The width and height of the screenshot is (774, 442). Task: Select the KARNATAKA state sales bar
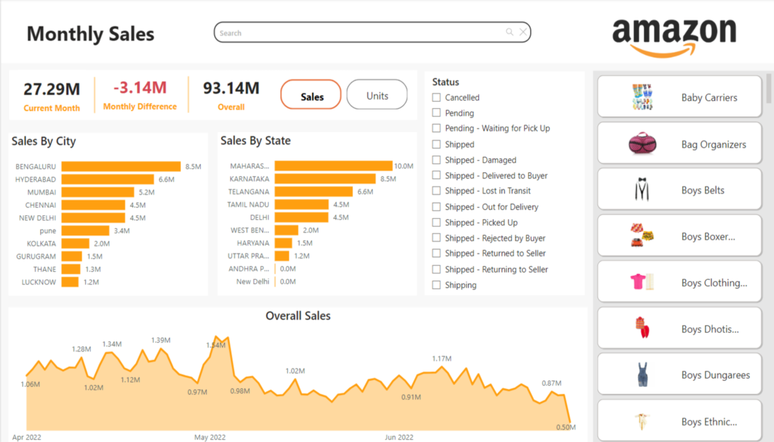325,178
